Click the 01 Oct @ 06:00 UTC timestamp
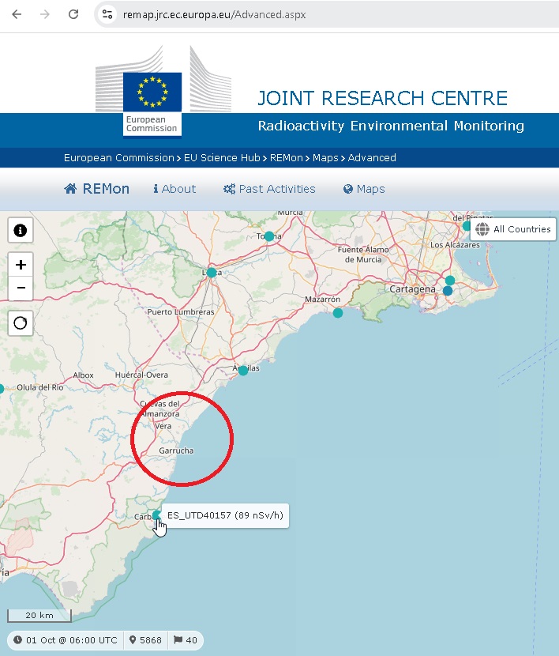559x656 pixels. pyautogui.click(x=66, y=640)
